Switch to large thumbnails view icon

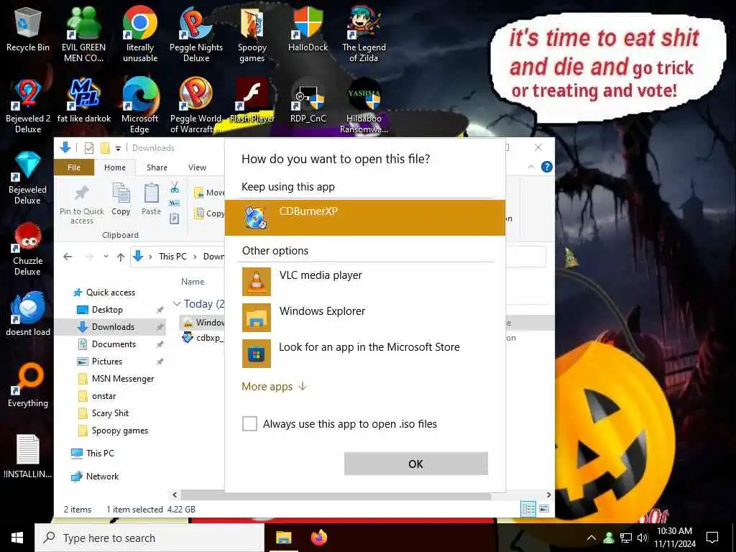click(x=544, y=509)
